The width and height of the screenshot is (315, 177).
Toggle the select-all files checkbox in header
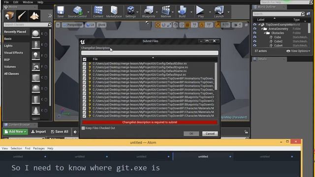pos(84,59)
